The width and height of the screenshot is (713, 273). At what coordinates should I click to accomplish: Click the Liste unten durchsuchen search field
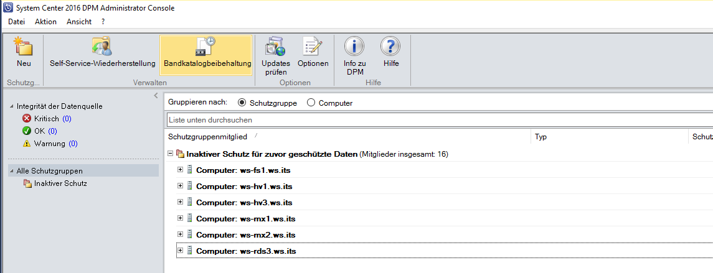[439, 120]
